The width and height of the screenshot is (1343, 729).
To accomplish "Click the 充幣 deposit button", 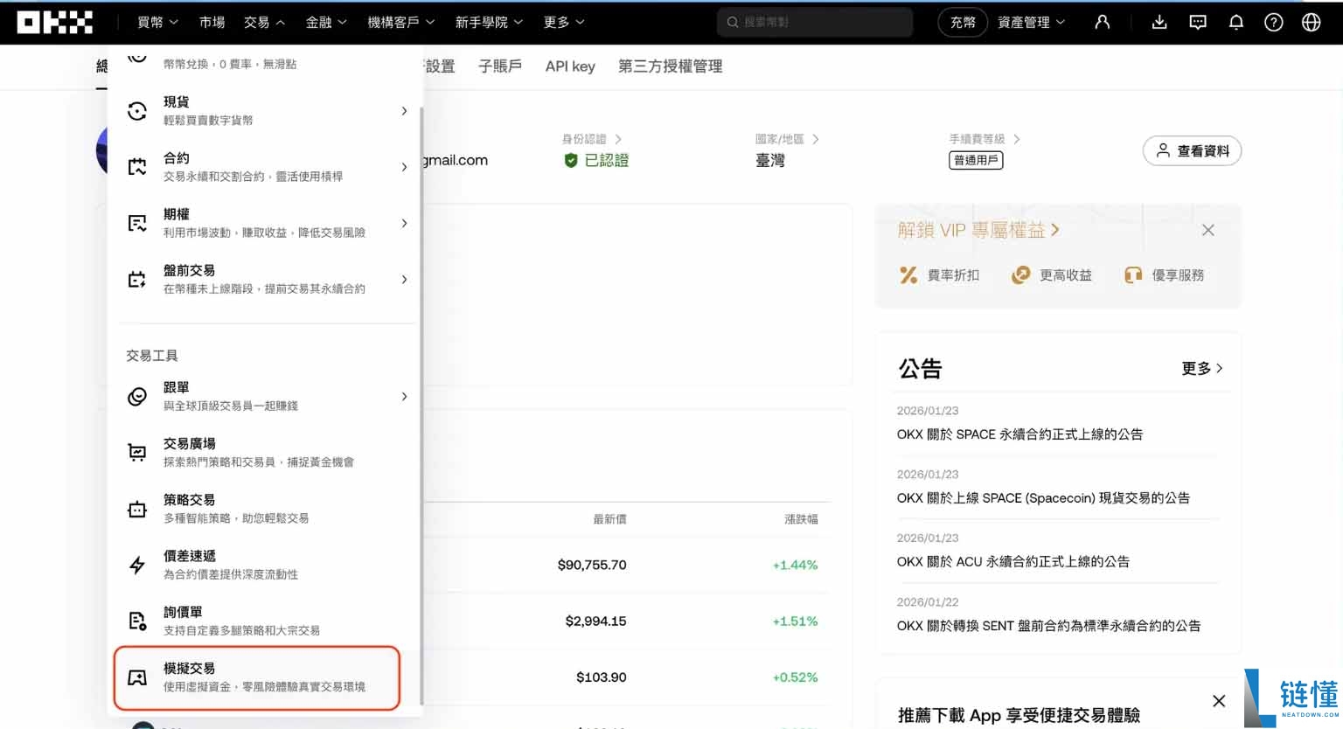I will click(963, 22).
